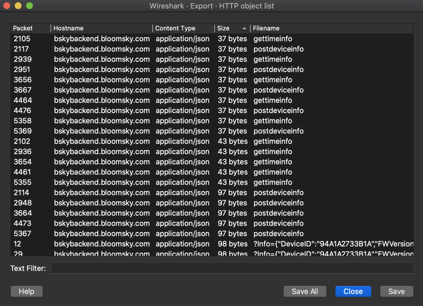Select packet 3654 row
The image size is (423, 306).
tap(212, 162)
